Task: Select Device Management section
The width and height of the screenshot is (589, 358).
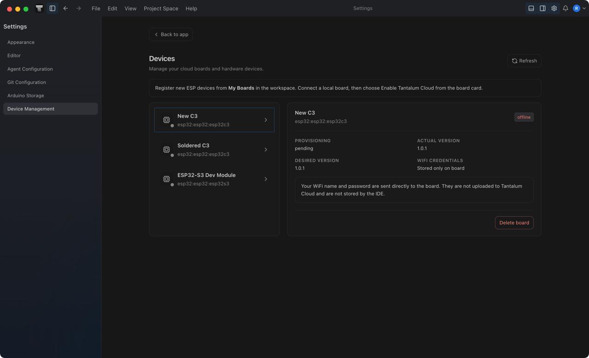Action: 51,109
